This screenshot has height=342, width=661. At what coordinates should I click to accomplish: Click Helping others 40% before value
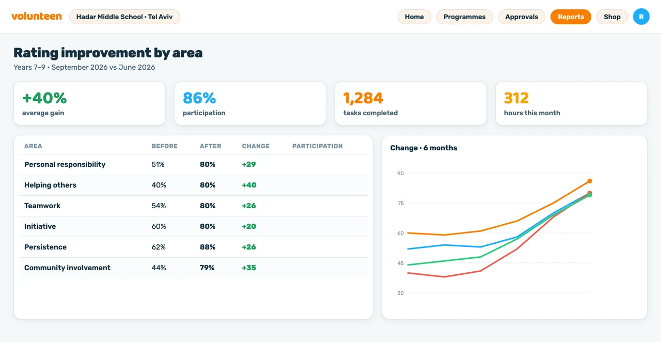tap(159, 185)
